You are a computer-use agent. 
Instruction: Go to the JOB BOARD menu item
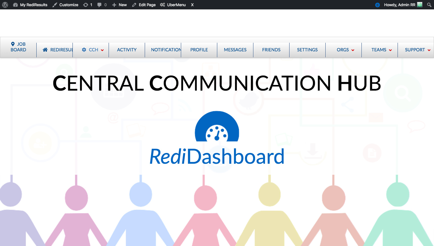pyautogui.click(x=18, y=47)
